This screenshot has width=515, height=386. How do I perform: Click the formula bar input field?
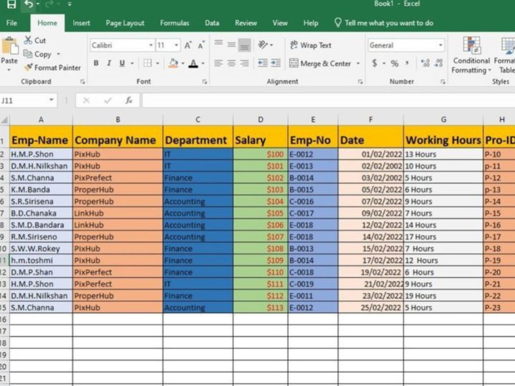point(329,100)
